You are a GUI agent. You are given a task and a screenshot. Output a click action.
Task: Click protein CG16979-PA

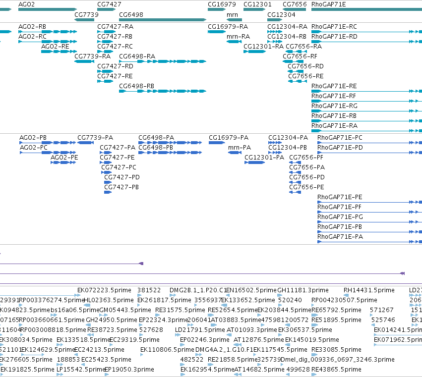(x=229, y=138)
